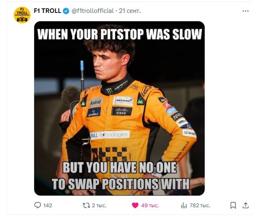Image resolution: width=253 pixels, height=216 pixels.
Task: Share the tweet using the upload arrow icon
Action: pos(245,205)
